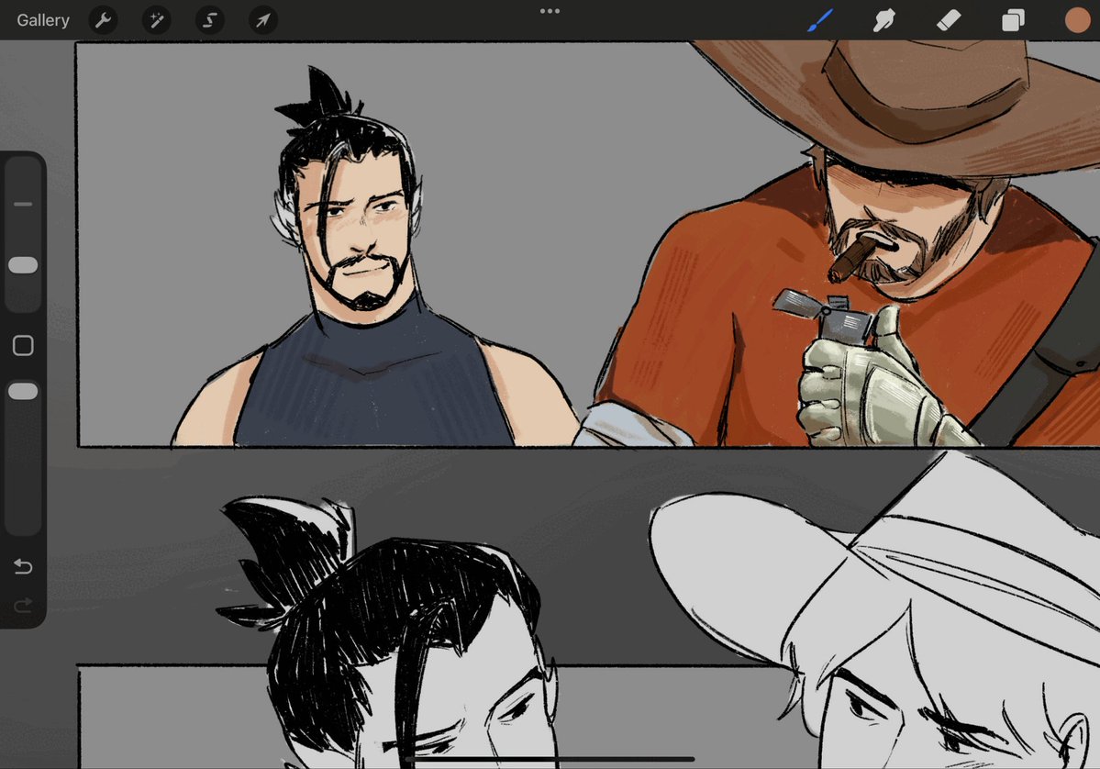Screen dimensions: 1100x769
Task: Select the Brush tool
Action: tap(819, 20)
